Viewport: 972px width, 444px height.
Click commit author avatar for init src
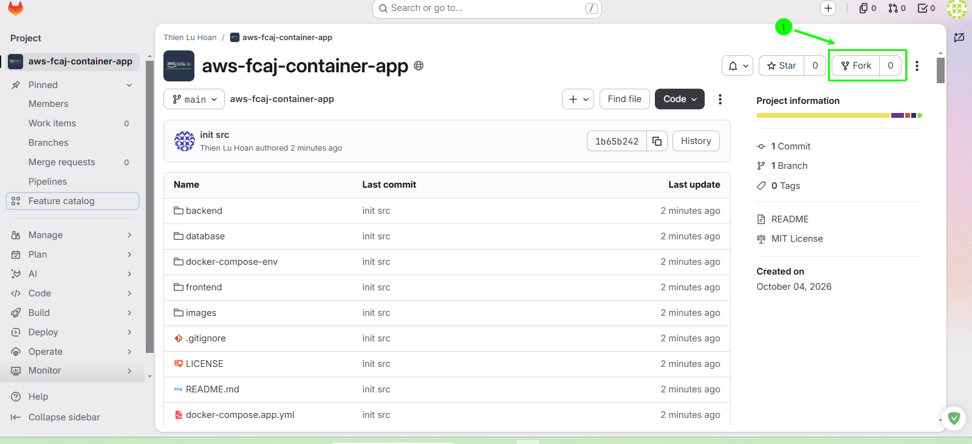185,141
